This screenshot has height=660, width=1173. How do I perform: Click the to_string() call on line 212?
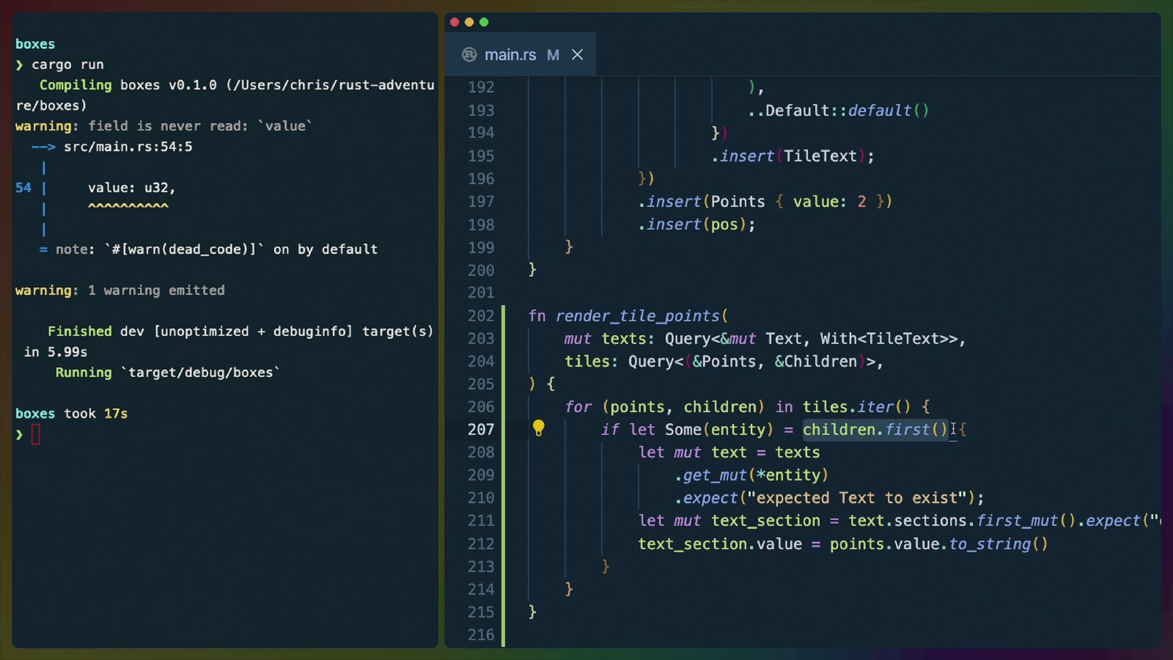pos(998,544)
